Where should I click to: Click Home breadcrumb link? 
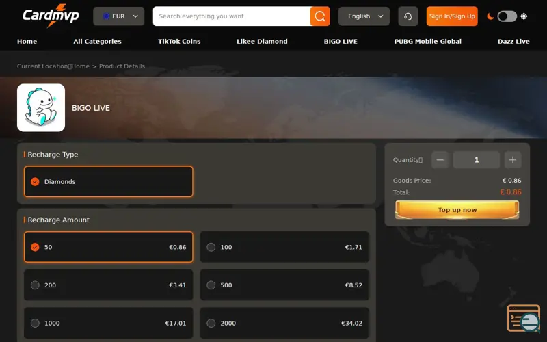point(81,66)
